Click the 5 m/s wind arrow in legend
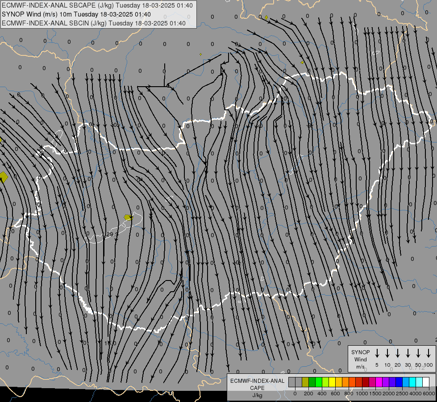The width and height of the screenshot is (437, 402). click(377, 353)
